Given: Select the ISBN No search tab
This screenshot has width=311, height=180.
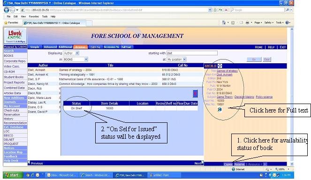Looking at the screenshot, I should pos(95,47).
